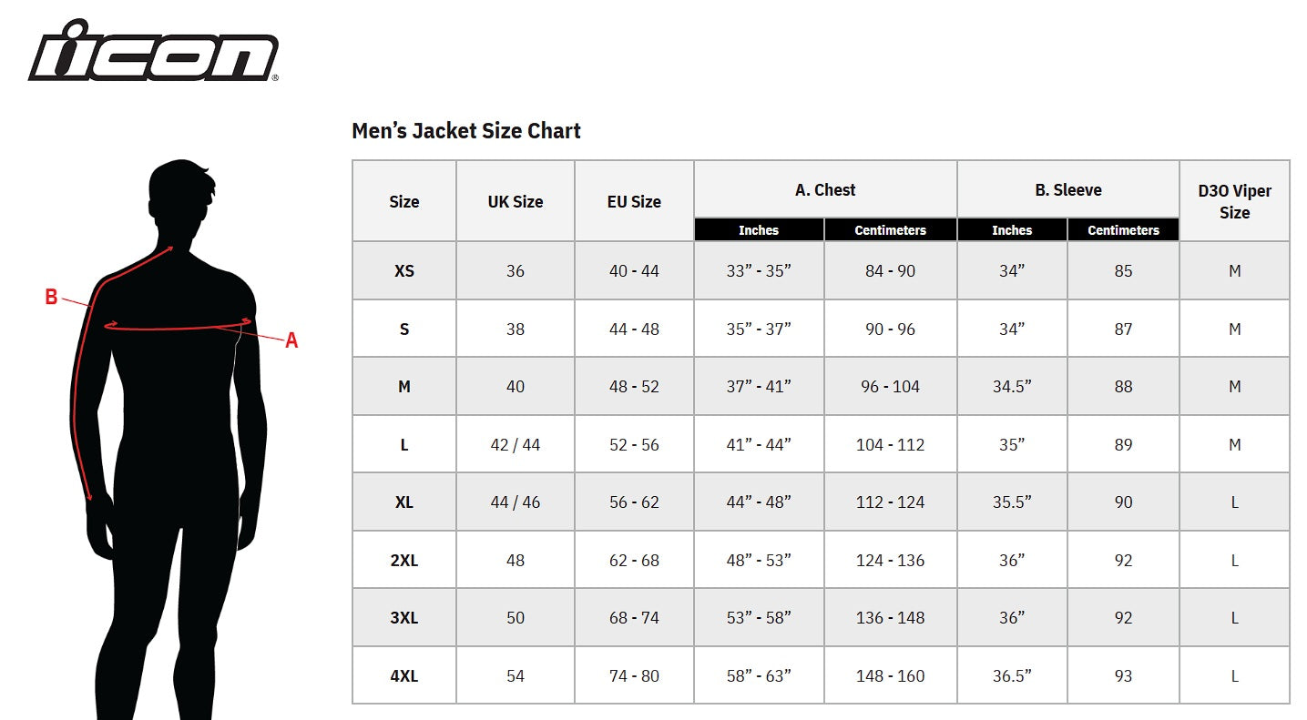Click the EU size 56 - 62 cell
The height and width of the screenshot is (720, 1307).
coord(634,502)
